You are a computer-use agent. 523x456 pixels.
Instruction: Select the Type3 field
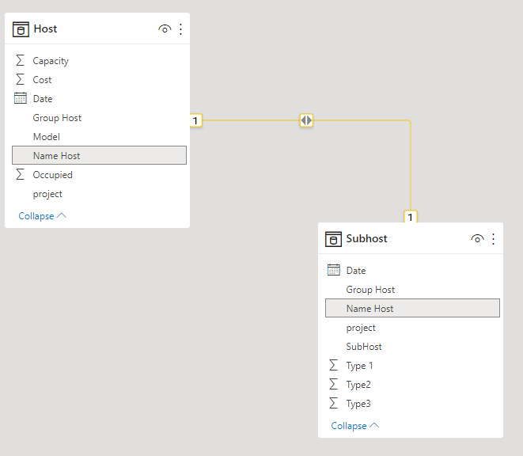coord(412,404)
